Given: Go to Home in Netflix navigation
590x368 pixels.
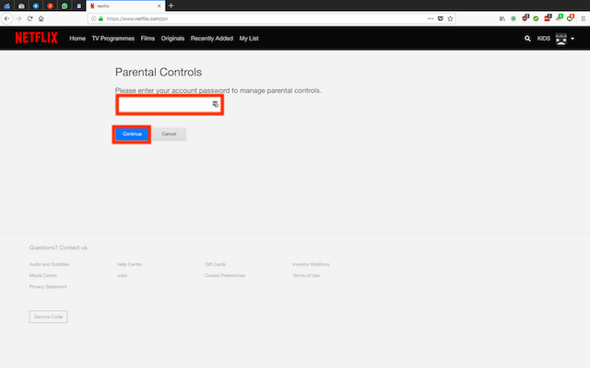Looking at the screenshot, I should 77,39.
